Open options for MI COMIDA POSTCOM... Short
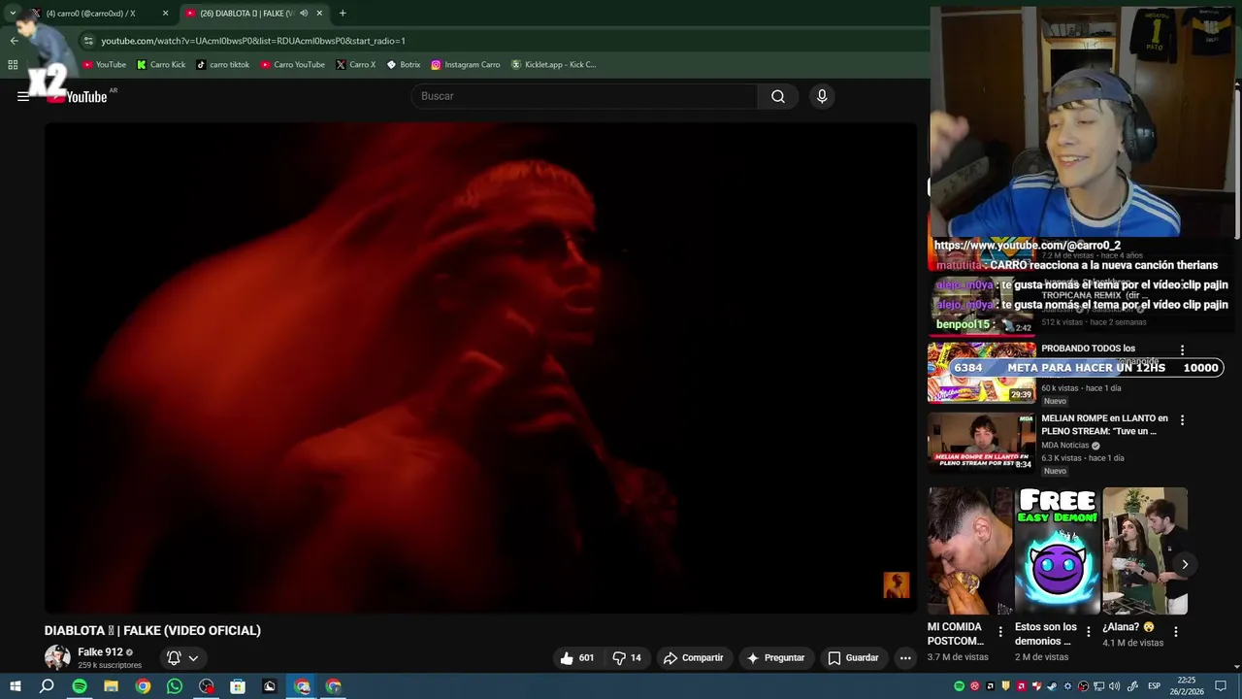Viewport: 1242px width, 699px height. pyautogui.click(x=1000, y=632)
